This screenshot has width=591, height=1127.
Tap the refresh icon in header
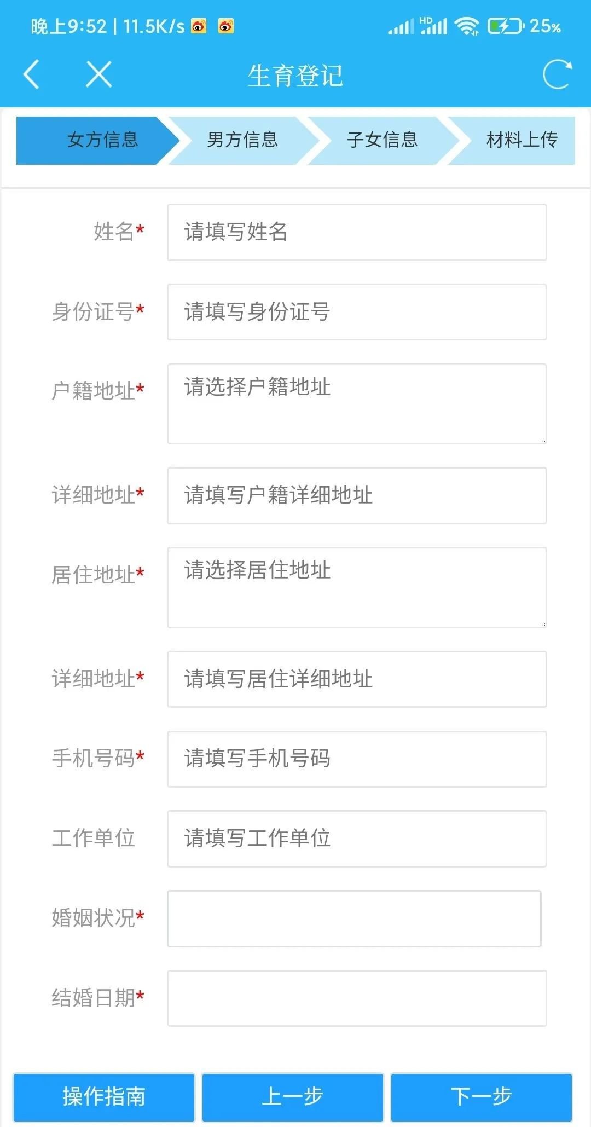pos(557,74)
